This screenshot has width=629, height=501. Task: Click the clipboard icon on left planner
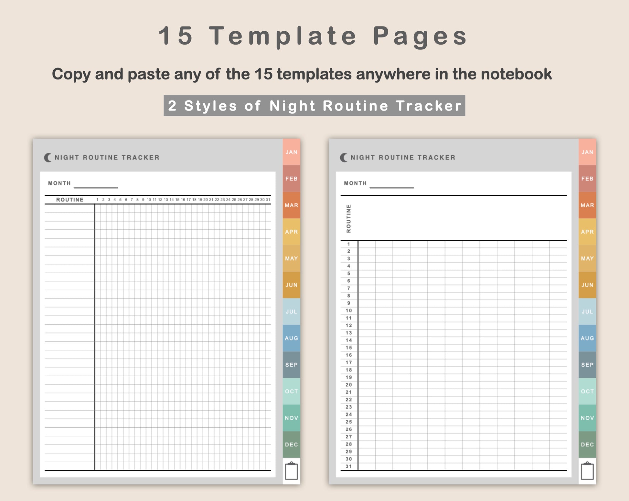tap(291, 471)
